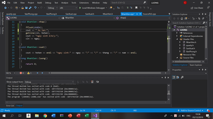213x119 pixels.
Task: Click the Open File folder icon
Action: pyautogui.click(x=23, y=8)
